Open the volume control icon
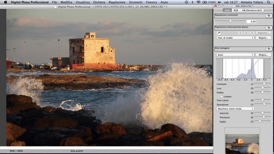This screenshot has height=154, width=274. (x=219, y=2)
